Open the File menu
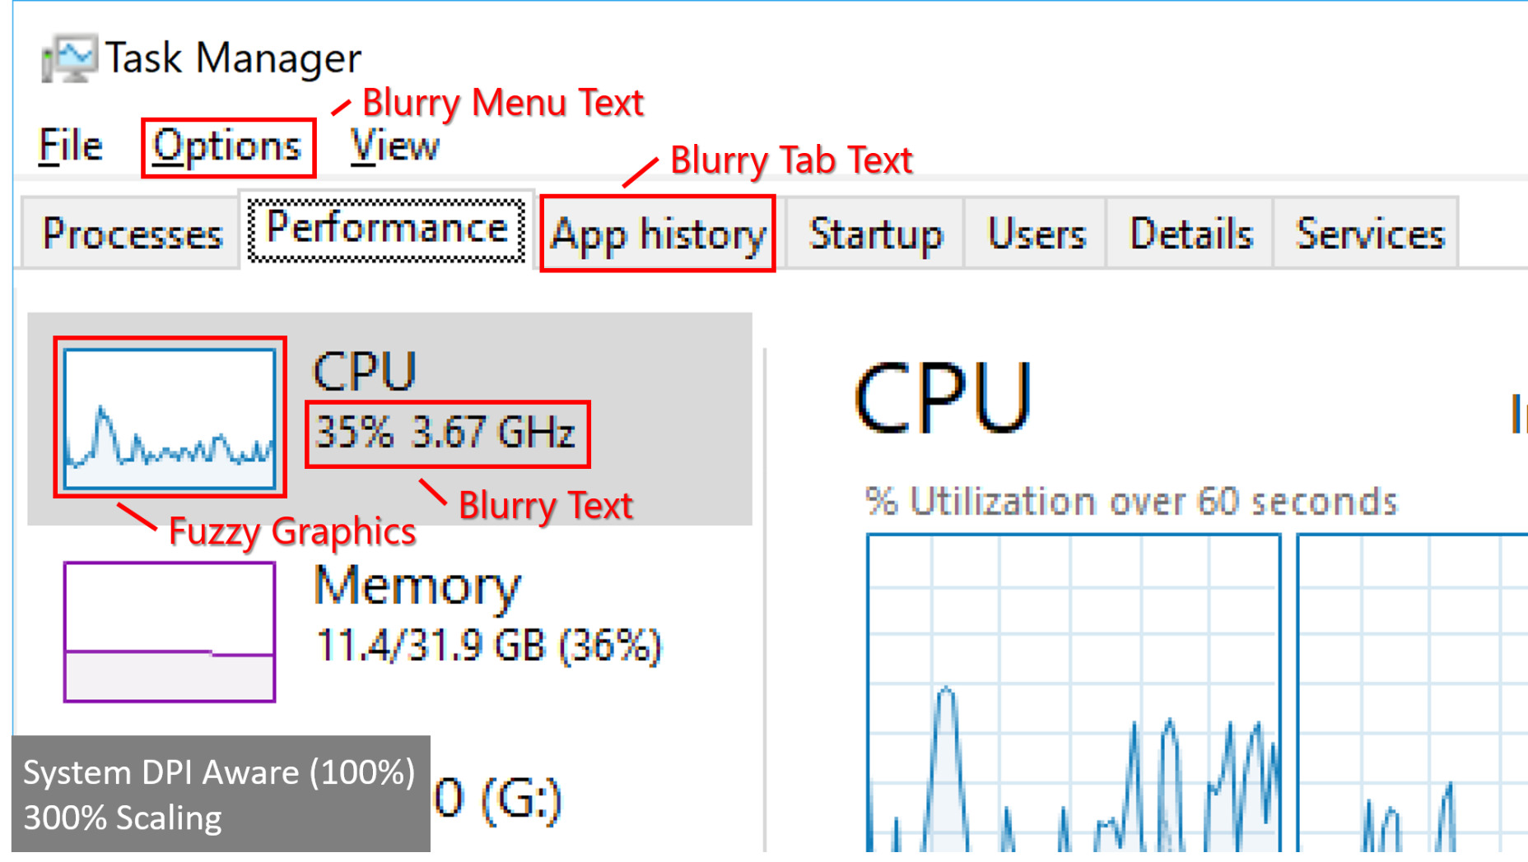The height and width of the screenshot is (862, 1528). (71, 146)
